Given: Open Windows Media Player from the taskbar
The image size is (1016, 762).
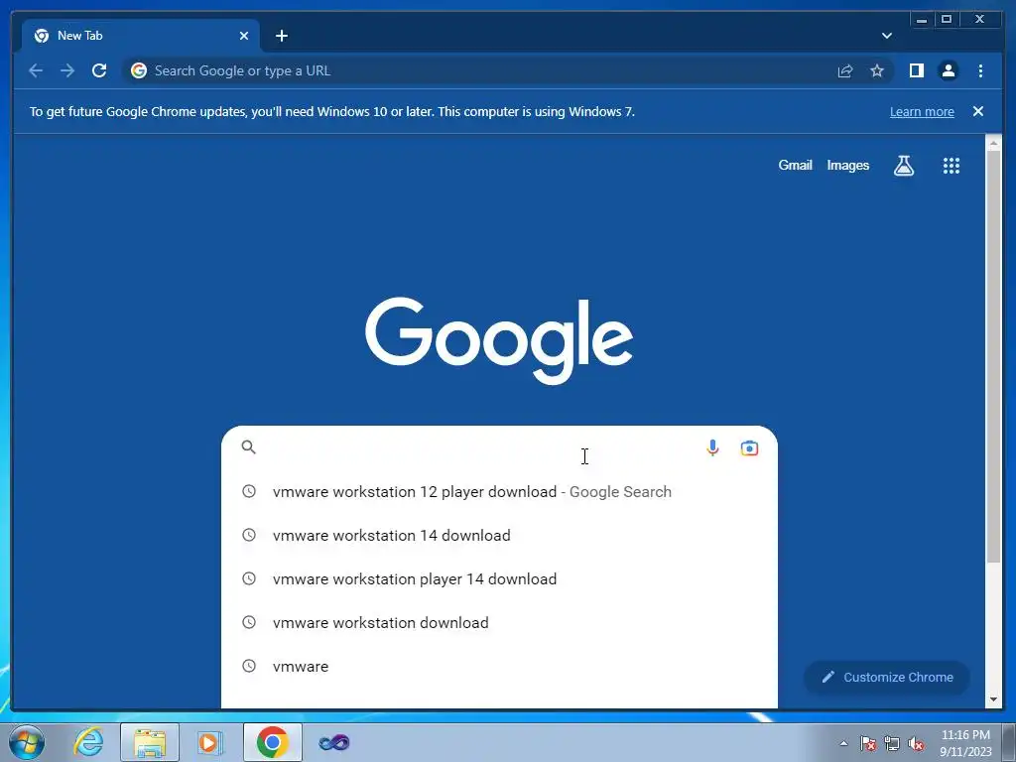Looking at the screenshot, I should coord(210,742).
